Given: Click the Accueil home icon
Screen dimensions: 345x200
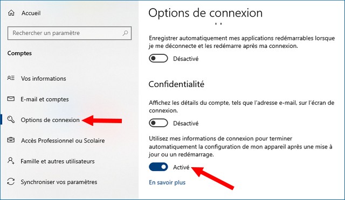Looking at the screenshot, I should point(11,13).
